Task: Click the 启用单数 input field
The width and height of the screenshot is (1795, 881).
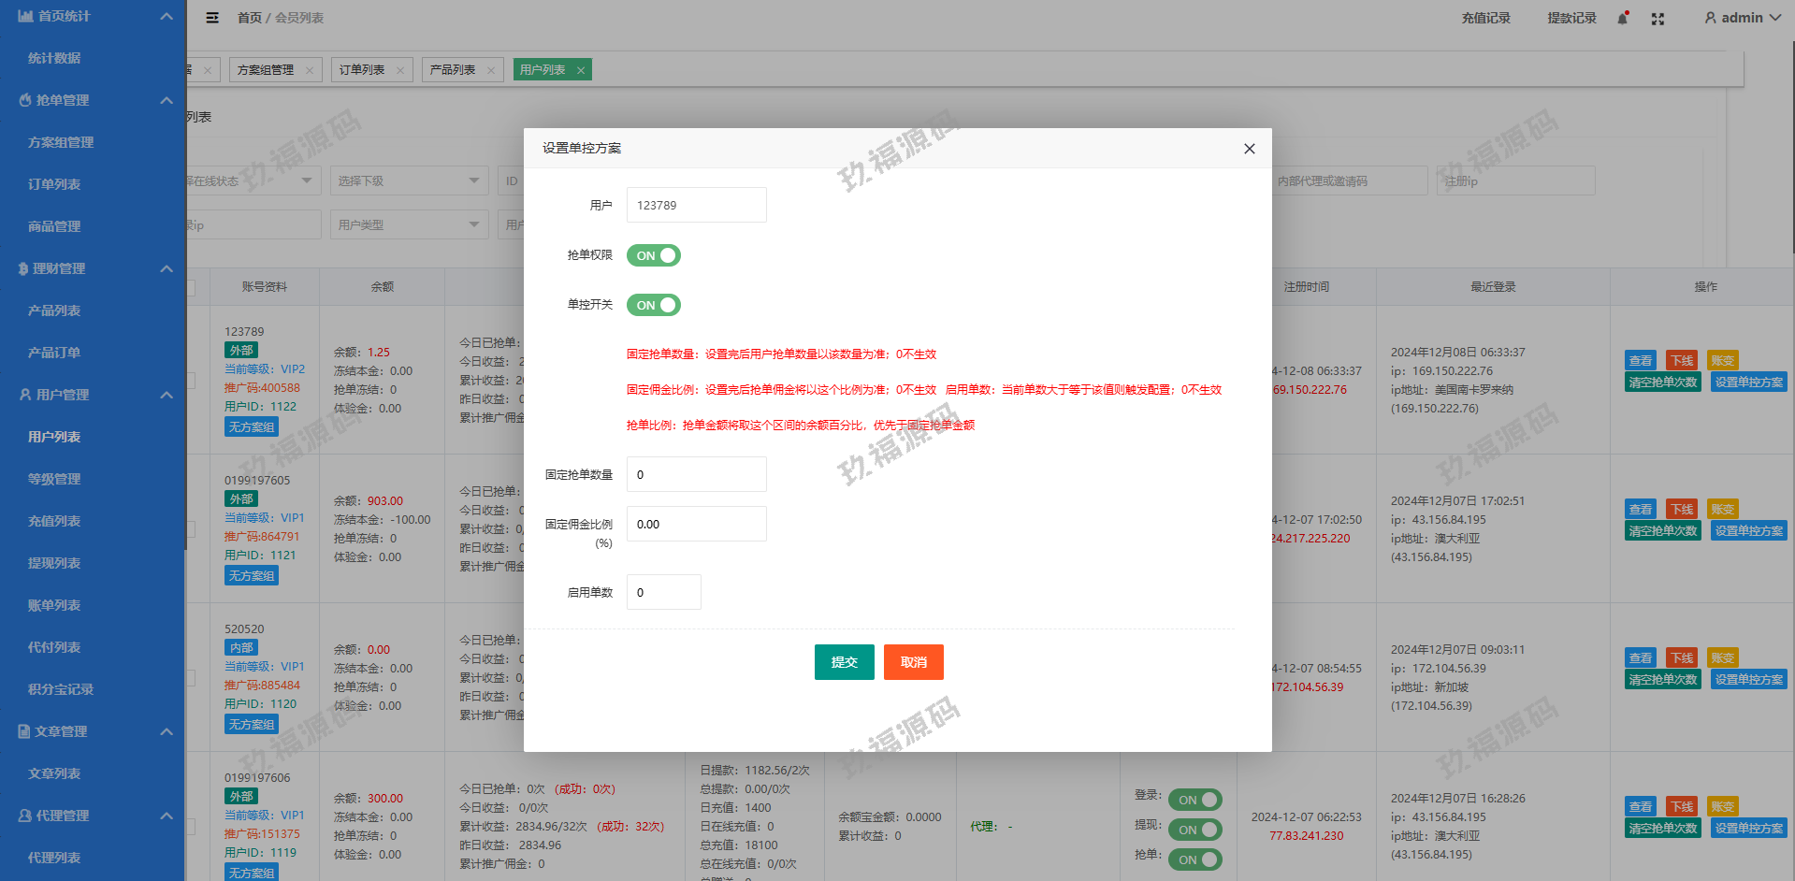Action: click(x=663, y=592)
